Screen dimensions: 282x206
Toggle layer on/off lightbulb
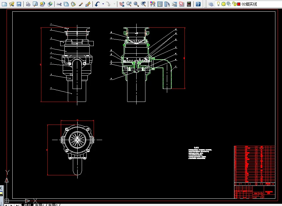pos(218,4)
